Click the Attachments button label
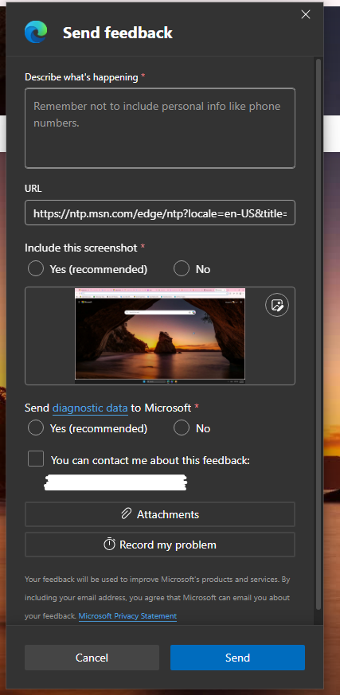The image size is (340, 695). (x=168, y=514)
